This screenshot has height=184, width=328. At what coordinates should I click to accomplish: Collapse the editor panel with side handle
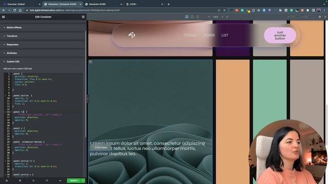click(x=88, y=99)
